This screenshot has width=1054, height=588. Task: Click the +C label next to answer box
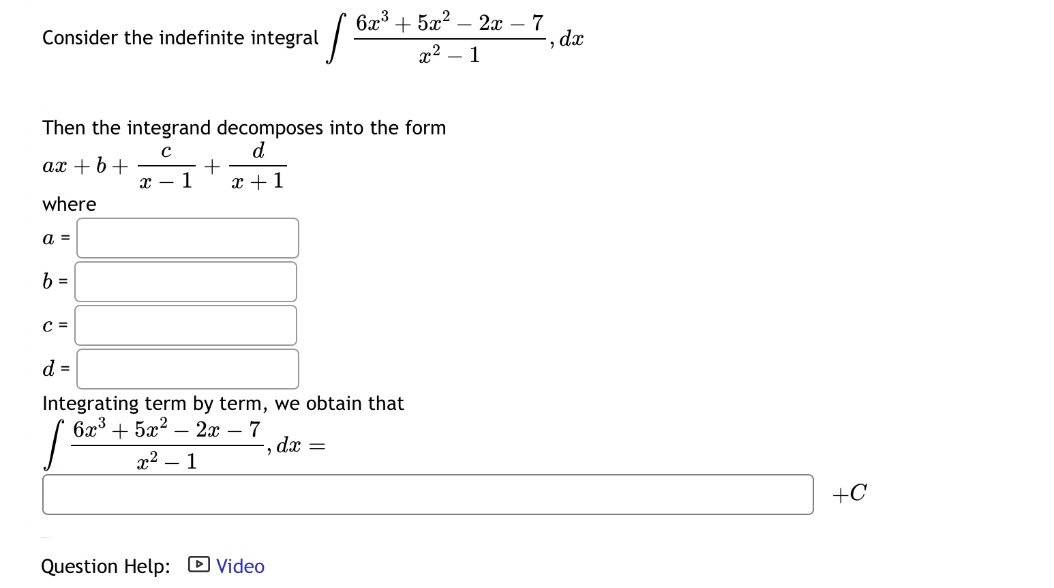coord(850,493)
